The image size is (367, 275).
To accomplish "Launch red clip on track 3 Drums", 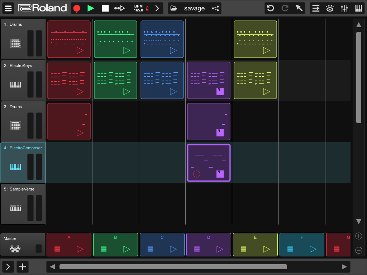I will (x=80, y=133).
